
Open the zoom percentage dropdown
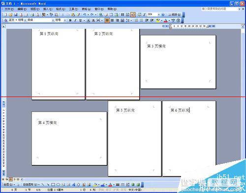(159, 15)
